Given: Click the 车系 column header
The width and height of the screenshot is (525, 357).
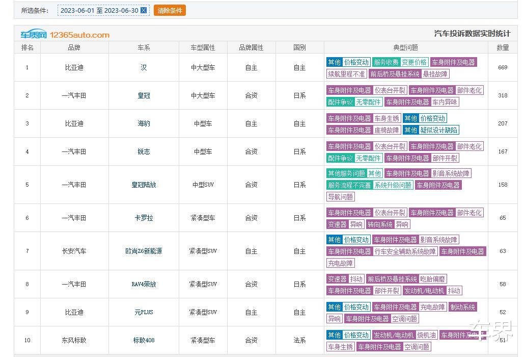Looking at the screenshot, I should tap(144, 47).
